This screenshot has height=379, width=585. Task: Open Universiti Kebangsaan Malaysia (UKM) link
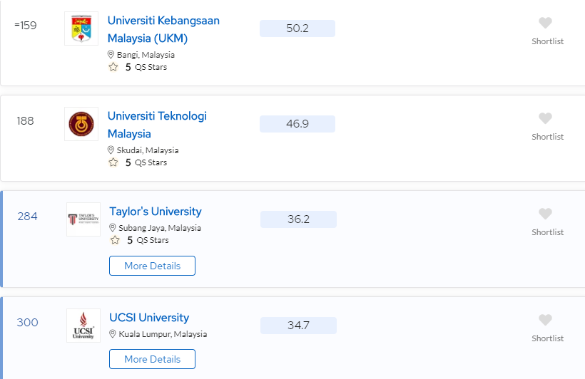point(163,29)
